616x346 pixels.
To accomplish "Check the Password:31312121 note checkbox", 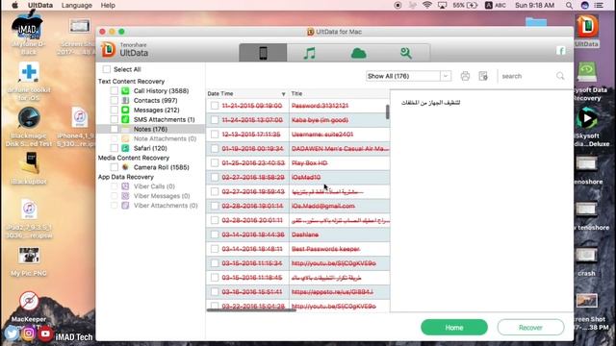I will [215, 106].
